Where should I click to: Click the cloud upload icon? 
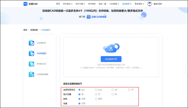111,48
